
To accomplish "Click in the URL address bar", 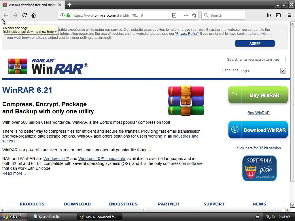I will (120, 15).
